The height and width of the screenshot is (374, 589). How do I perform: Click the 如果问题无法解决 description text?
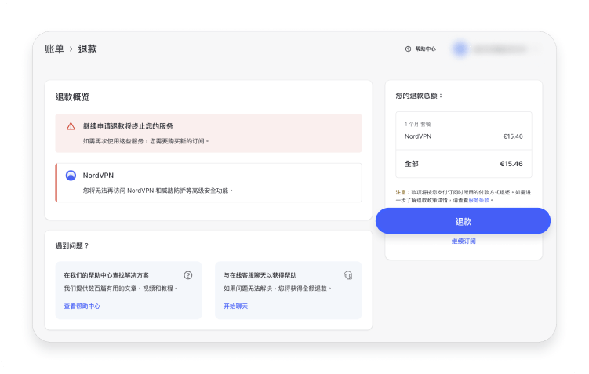(277, 289)
